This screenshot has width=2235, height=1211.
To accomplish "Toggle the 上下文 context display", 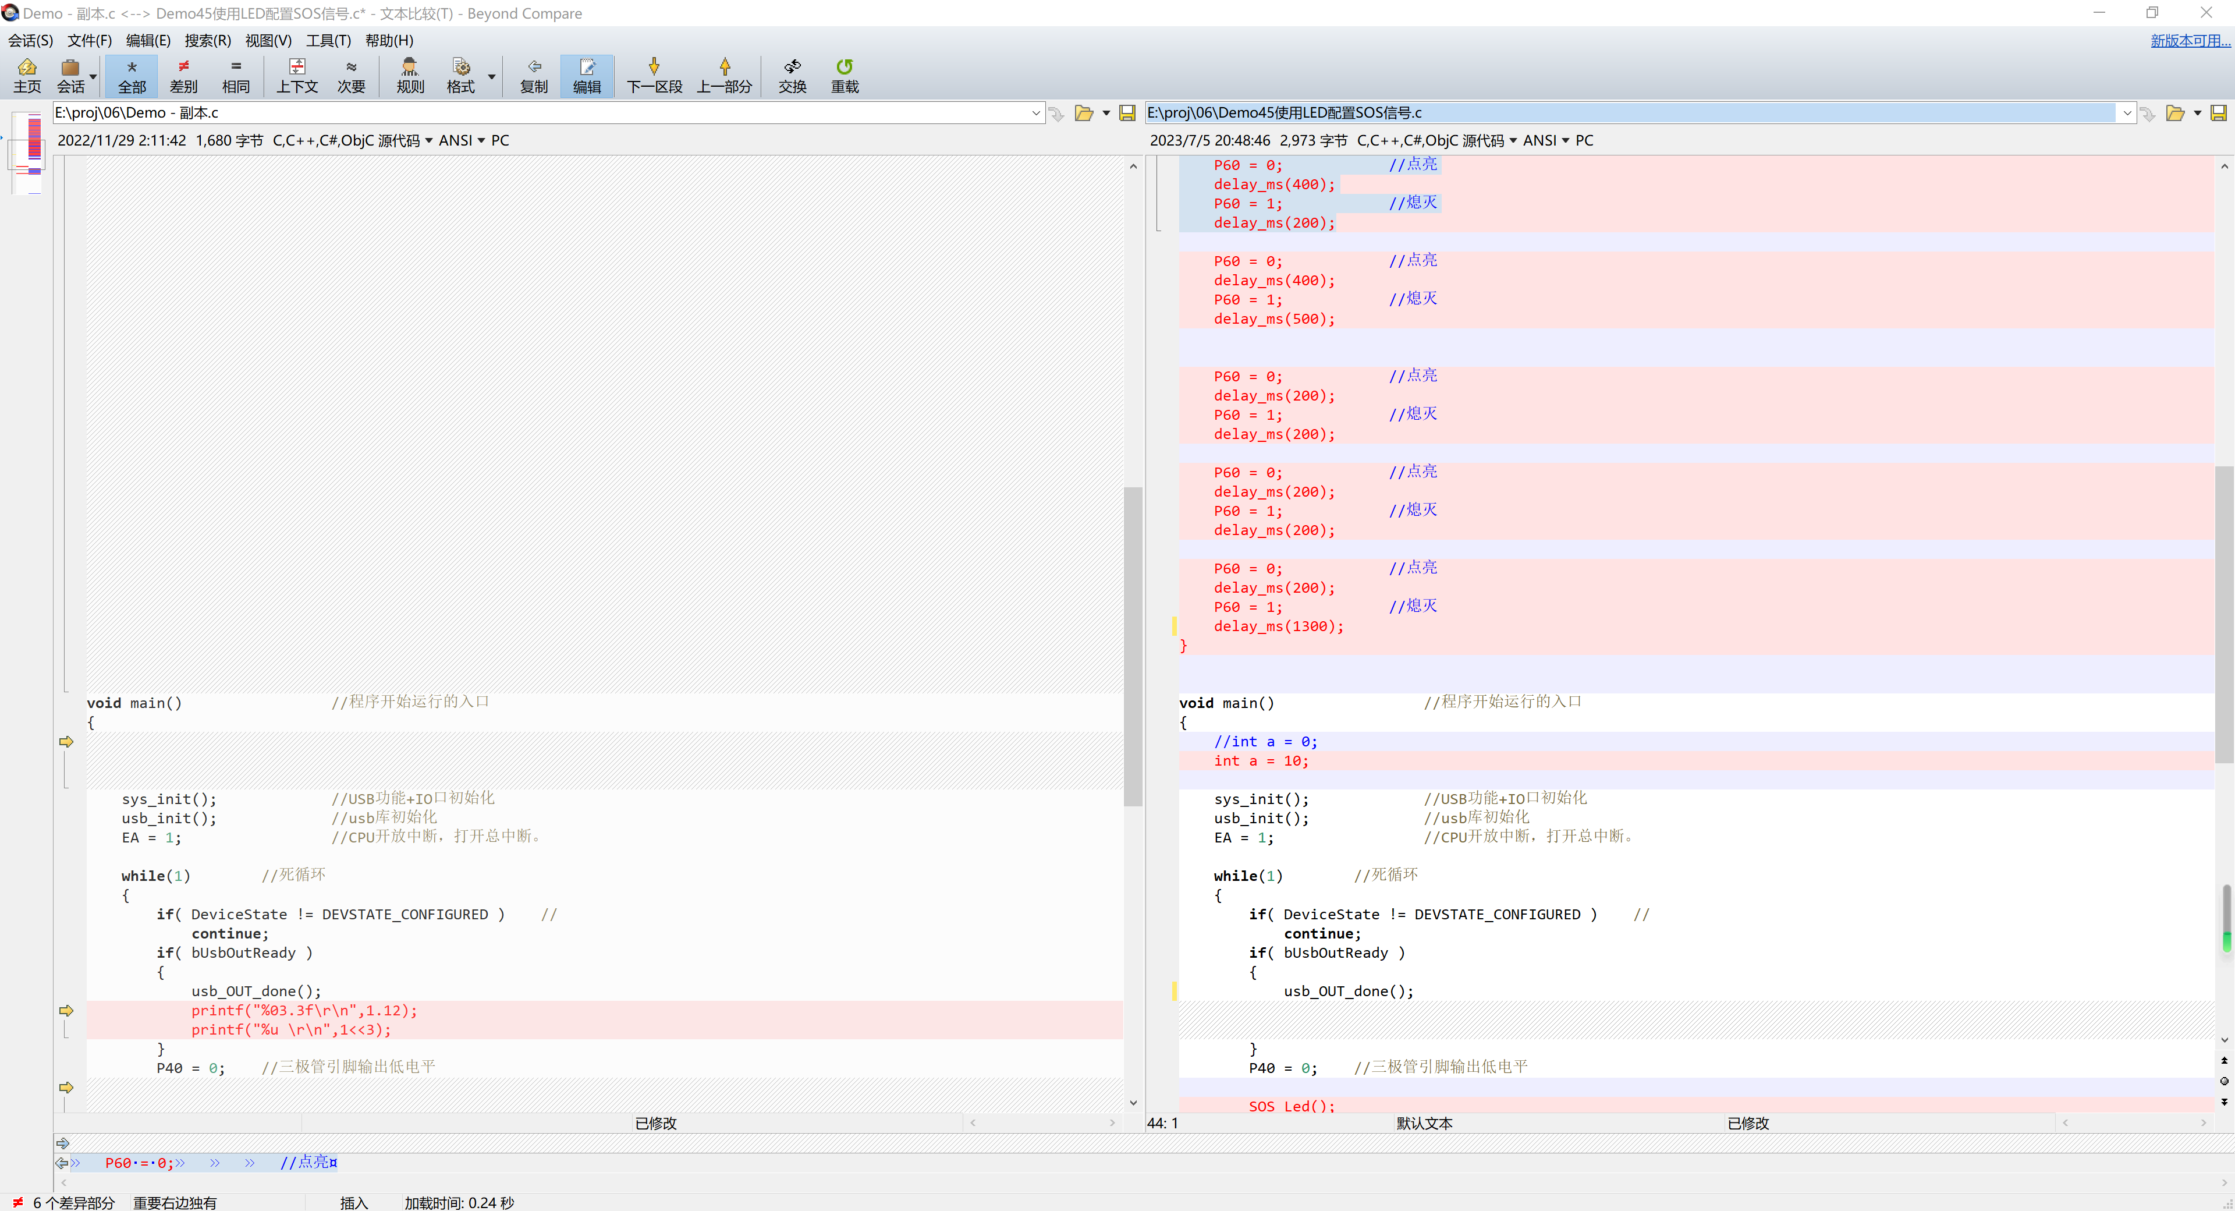I will click(x=297, y=76).
